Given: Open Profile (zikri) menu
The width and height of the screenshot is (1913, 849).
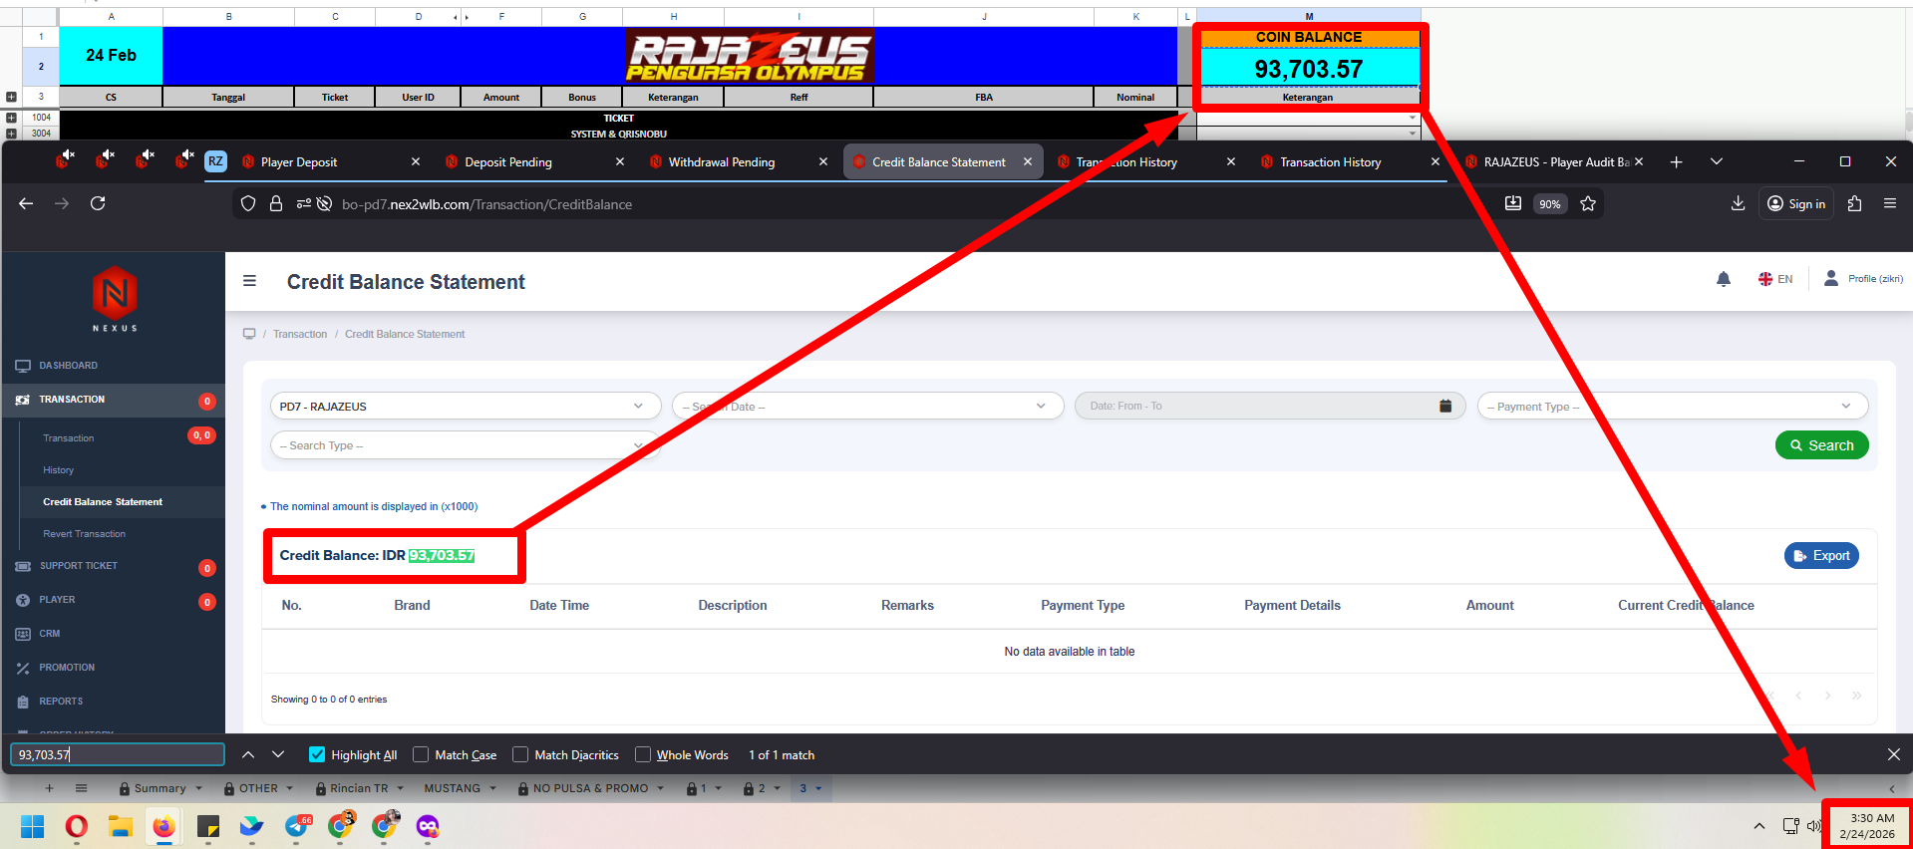Looking at the screenshot, I should pyautogui.click(x=1863, y=279).
